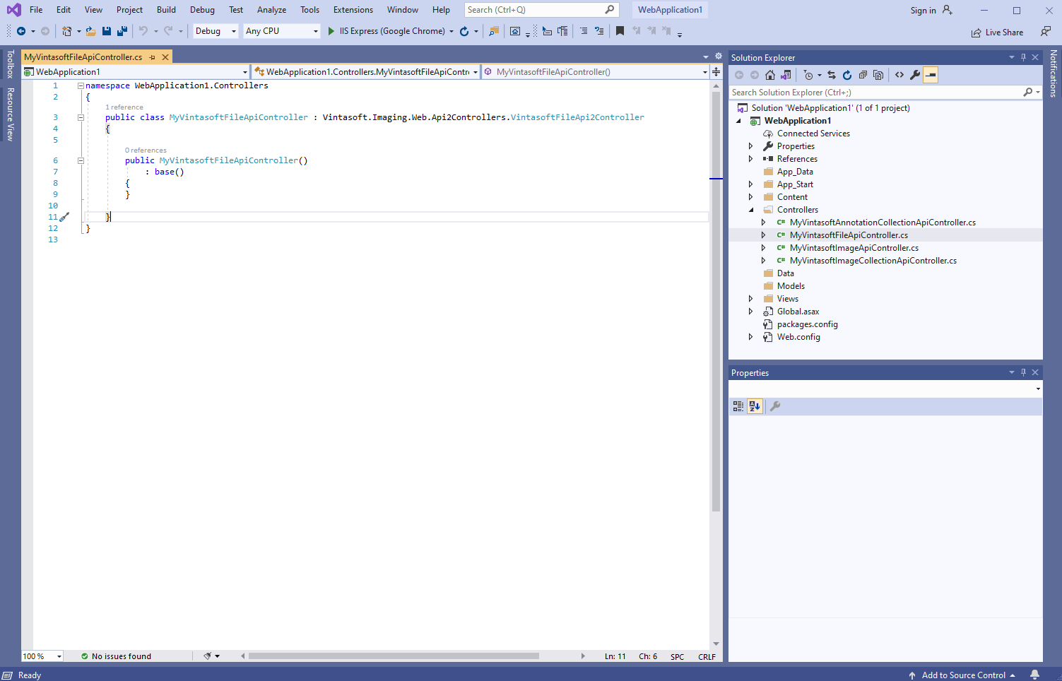Image resolution: width=1062 pixels, height=681 pixels.
Task: Click the Live Share button
Action: [x=997, y=32]
